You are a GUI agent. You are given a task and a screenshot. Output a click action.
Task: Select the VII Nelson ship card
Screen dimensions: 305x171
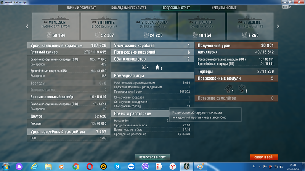pyautogui.click(x=56, y=26)
